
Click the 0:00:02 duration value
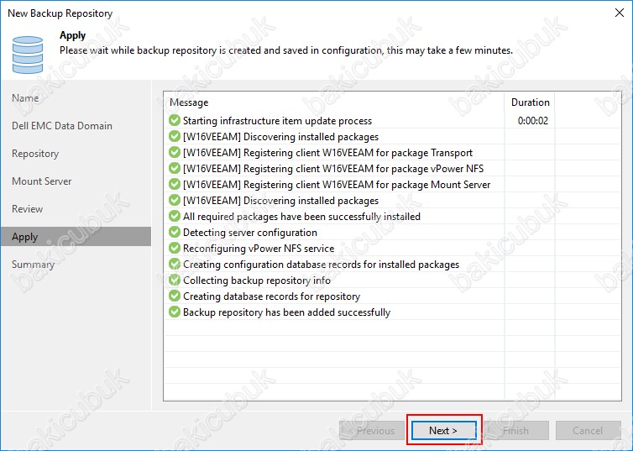click(533, 121)
